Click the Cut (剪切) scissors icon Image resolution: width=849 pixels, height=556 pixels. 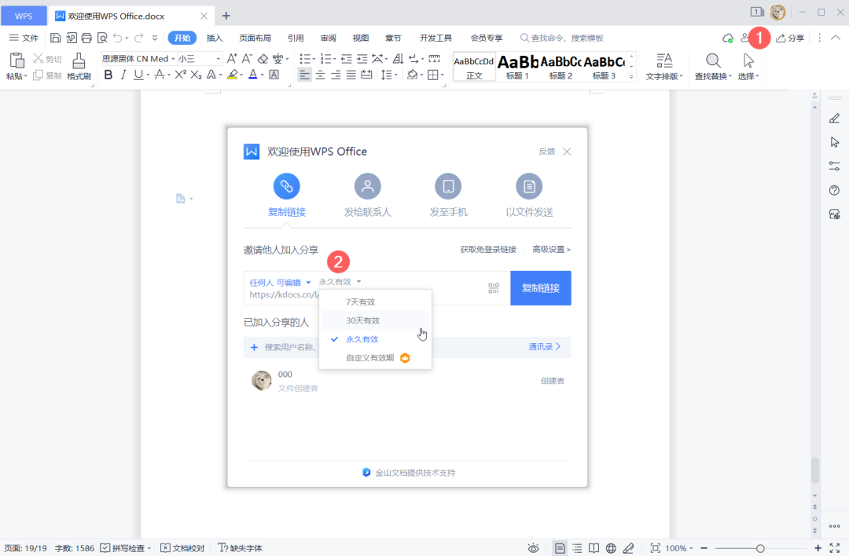pyautogui.click(x=38, y=58)
